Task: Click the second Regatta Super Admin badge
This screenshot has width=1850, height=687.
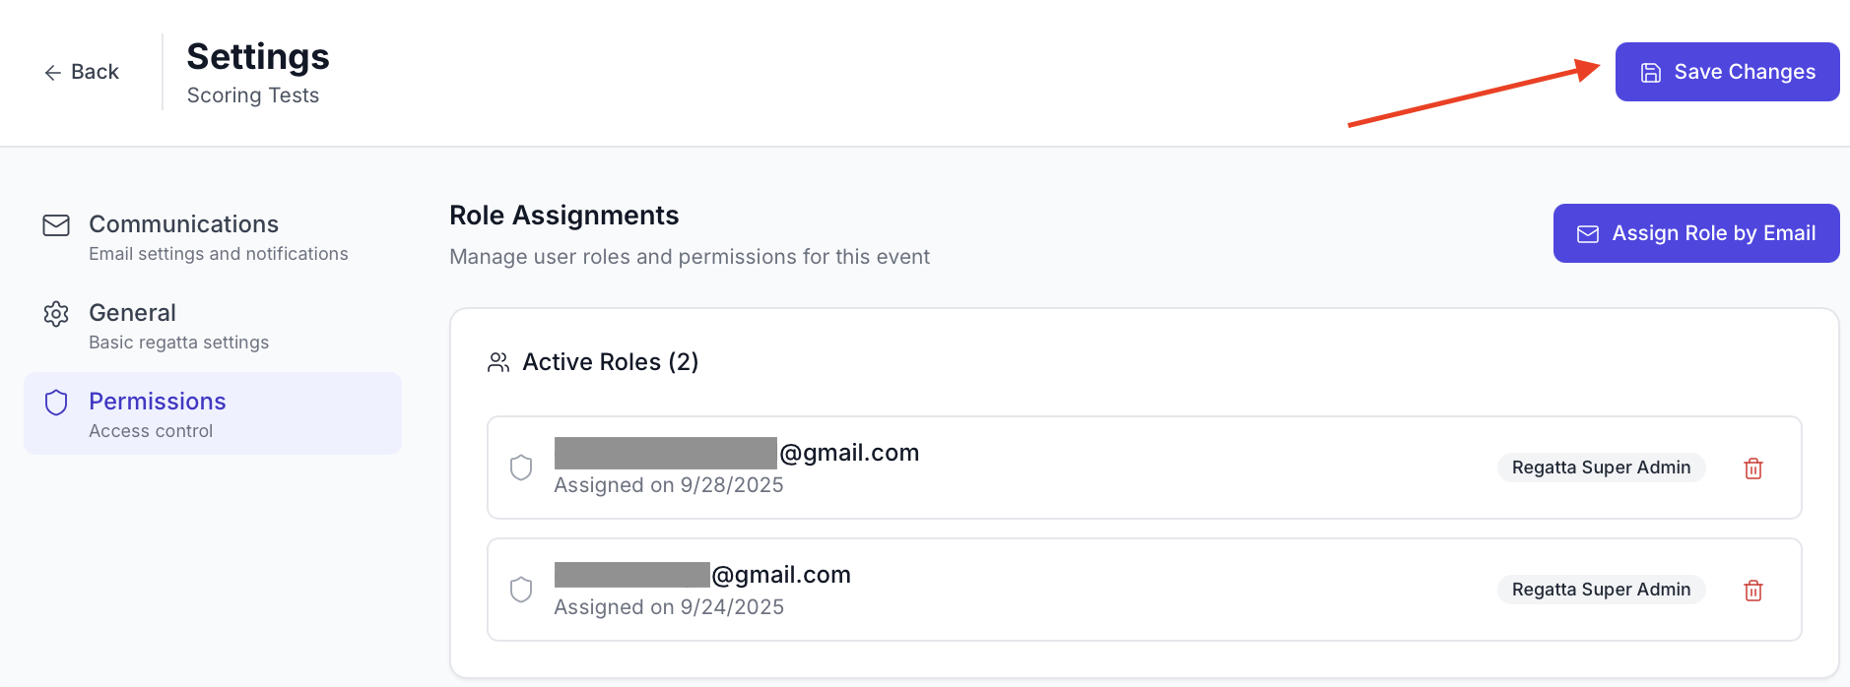Action: [1601, 590]
